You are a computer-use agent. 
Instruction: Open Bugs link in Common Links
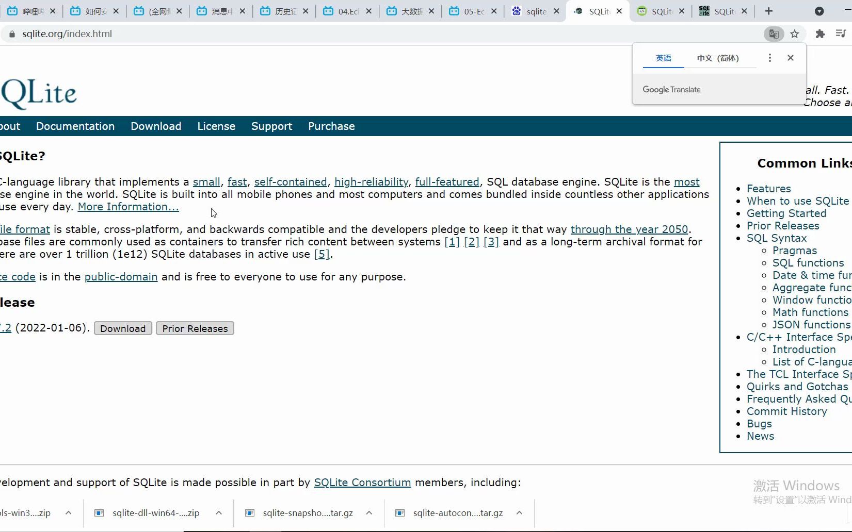coord(759,424)
